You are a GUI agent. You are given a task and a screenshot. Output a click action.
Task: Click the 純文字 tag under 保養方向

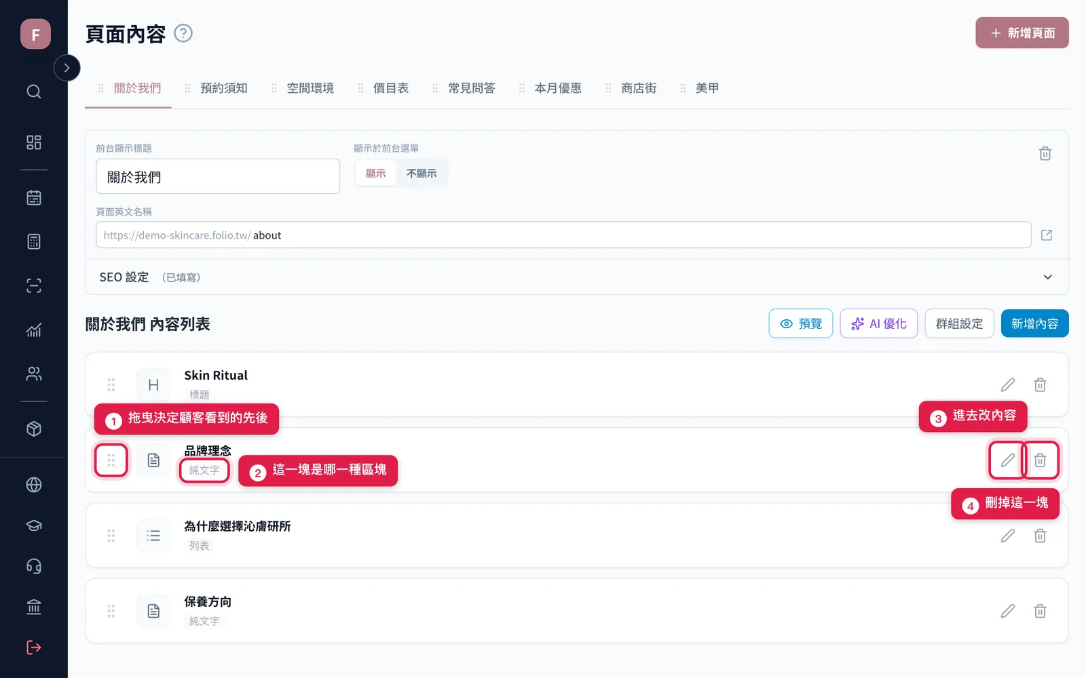pyautogui.click(x=204, y=620)
